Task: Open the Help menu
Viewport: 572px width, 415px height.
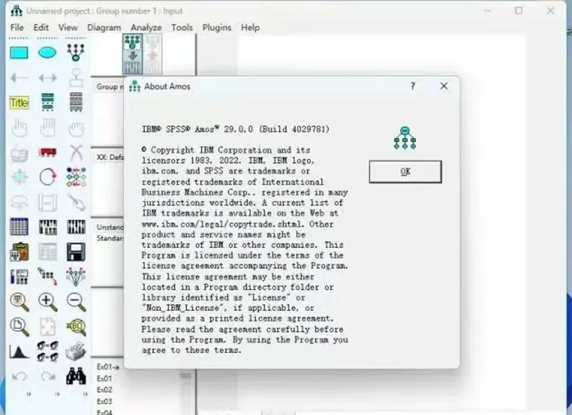Action: coord(250,27)
